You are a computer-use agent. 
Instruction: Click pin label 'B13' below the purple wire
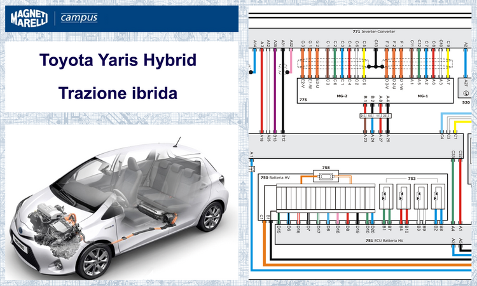[x=275, y=138]
